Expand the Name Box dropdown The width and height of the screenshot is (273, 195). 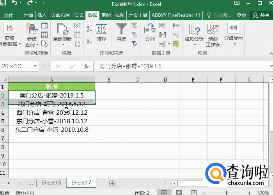35,66
